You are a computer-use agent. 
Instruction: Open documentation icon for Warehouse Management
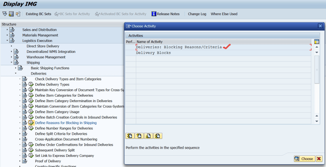click(x=16, y=57)
